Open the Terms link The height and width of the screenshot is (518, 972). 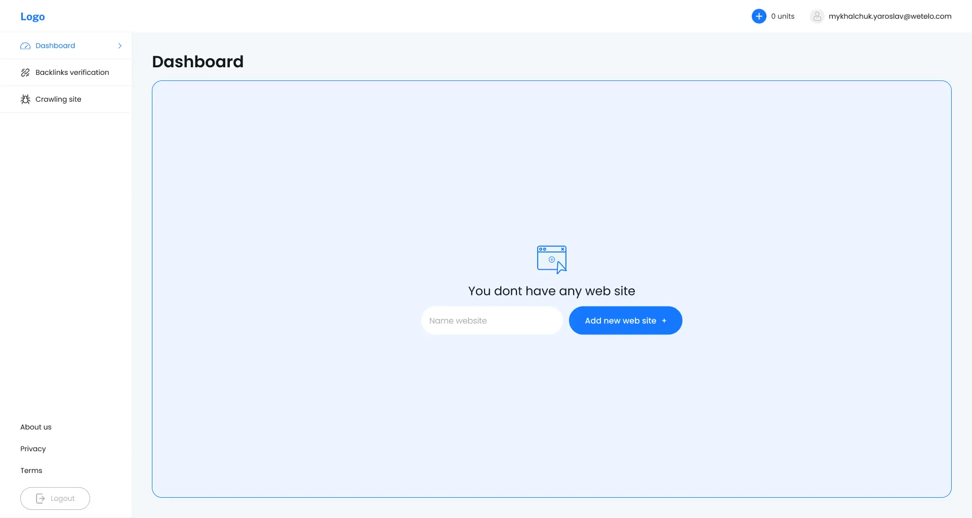pos(31,470)
